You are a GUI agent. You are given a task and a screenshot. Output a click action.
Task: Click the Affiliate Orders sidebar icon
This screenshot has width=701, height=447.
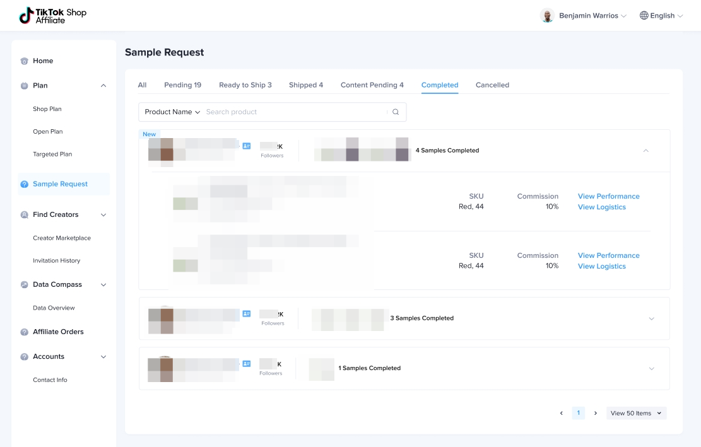(24, 332)
